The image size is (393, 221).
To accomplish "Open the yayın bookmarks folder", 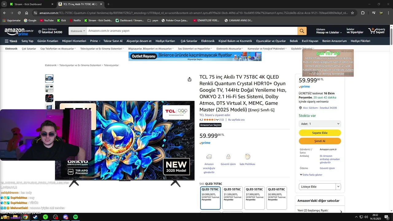I will 153,21.
